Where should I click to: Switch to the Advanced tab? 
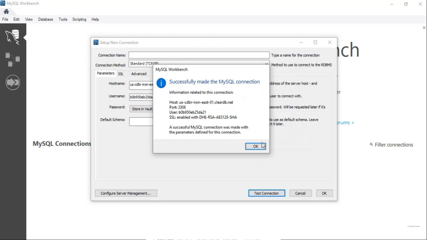tap(139, 74)
